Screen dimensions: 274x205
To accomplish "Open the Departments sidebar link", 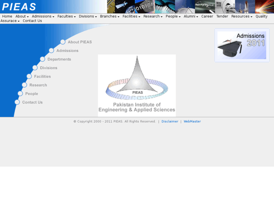I will [x=59, y=59].
